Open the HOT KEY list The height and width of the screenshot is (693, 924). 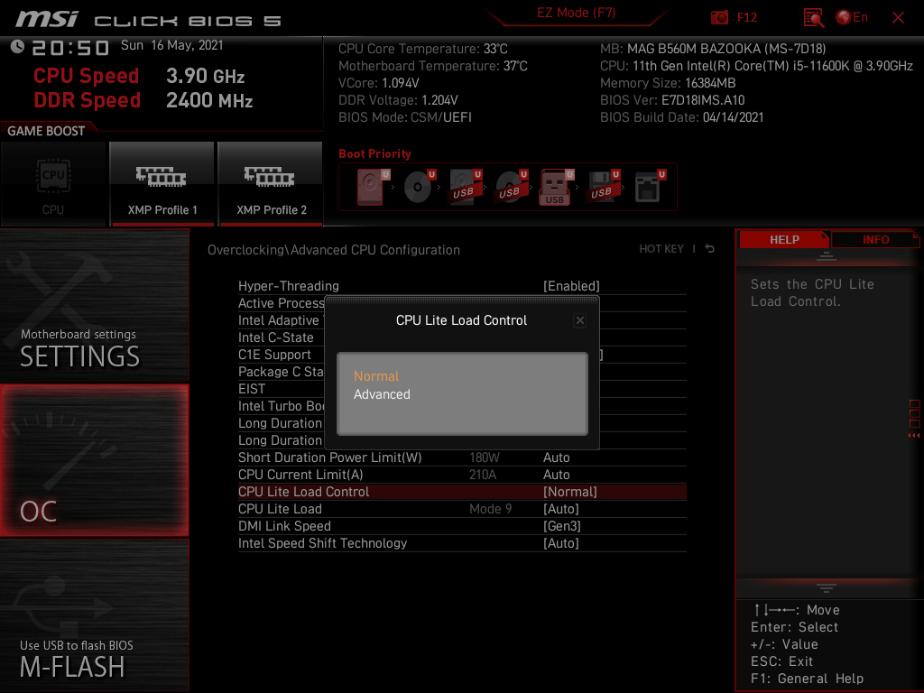[x=661, y=249]
